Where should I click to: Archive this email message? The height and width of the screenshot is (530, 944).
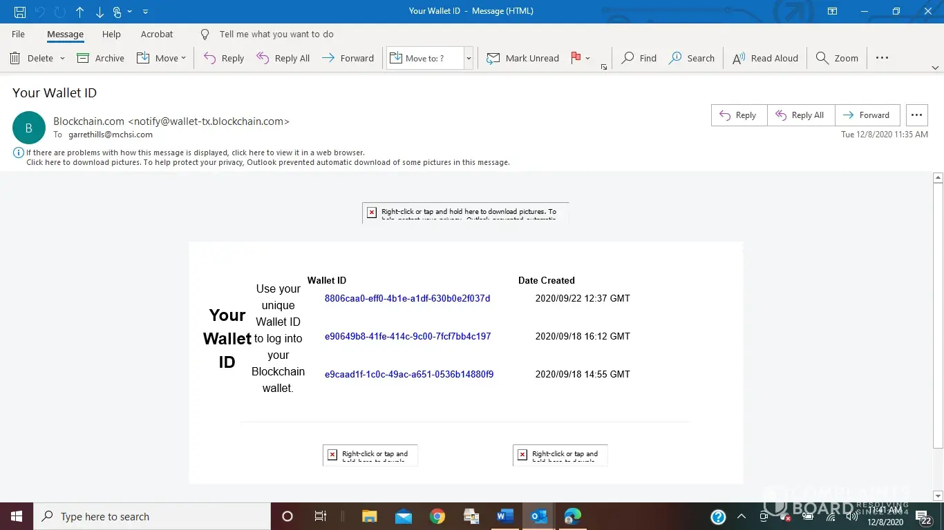[101, 58]
